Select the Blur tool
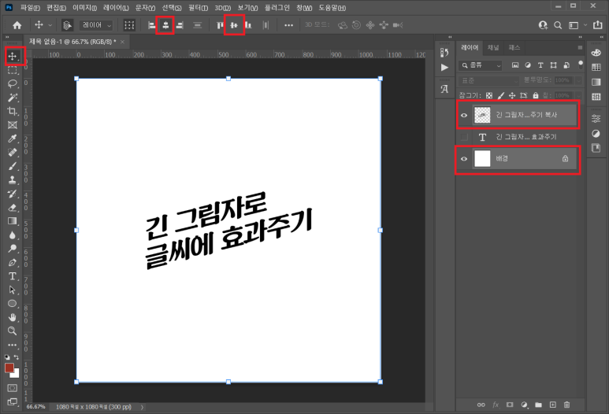Viewport: 609px width, 414px height. click(x=13, y=235)
